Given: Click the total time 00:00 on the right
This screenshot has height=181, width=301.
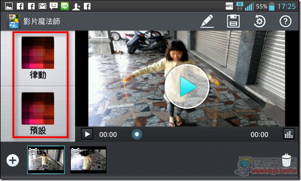Looking at the screenshot, I should click(259, 134).
